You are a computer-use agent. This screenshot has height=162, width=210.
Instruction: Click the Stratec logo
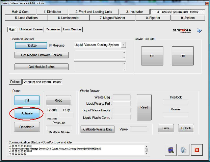pos(182,30)
